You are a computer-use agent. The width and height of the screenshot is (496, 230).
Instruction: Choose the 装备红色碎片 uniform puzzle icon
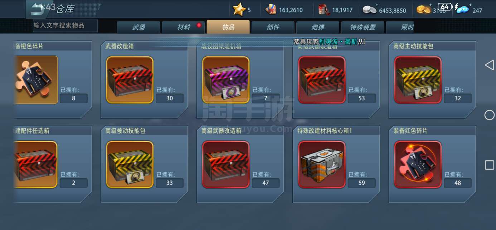coord(418,165)
